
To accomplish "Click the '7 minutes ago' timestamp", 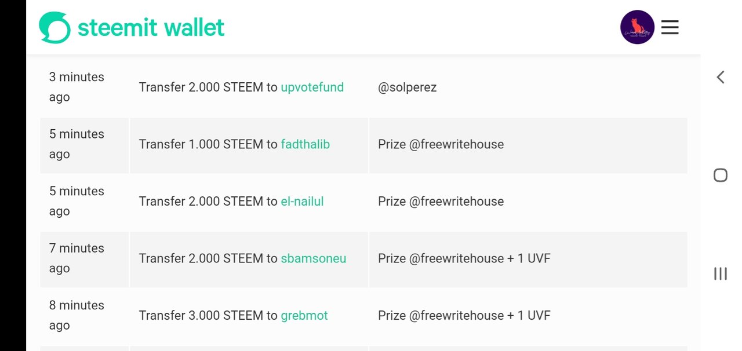I will (x=77, y=258).
